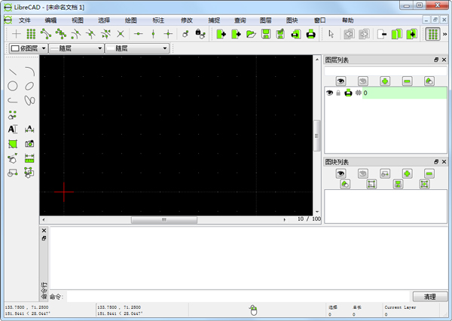Image resolution: width=452 pixels, height=321 pixels.
Task: Click the Save As icon
Action: point(280,34)
